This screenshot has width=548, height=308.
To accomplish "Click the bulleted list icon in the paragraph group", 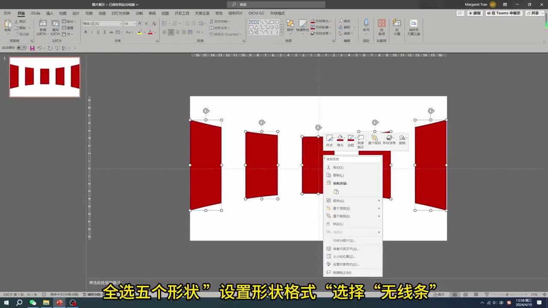I will [164, 23].
